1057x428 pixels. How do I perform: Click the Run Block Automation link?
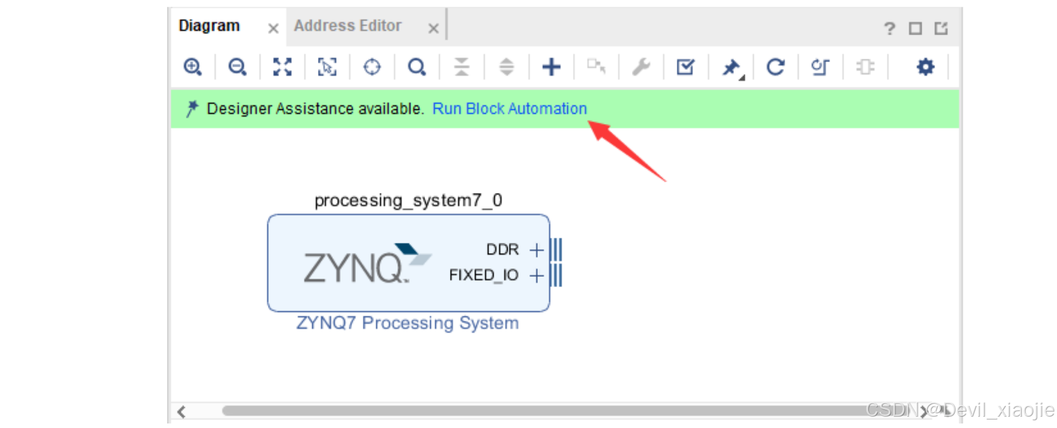pos(510,109)
